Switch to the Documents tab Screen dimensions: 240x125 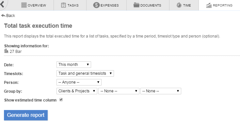tap(148, 5)
